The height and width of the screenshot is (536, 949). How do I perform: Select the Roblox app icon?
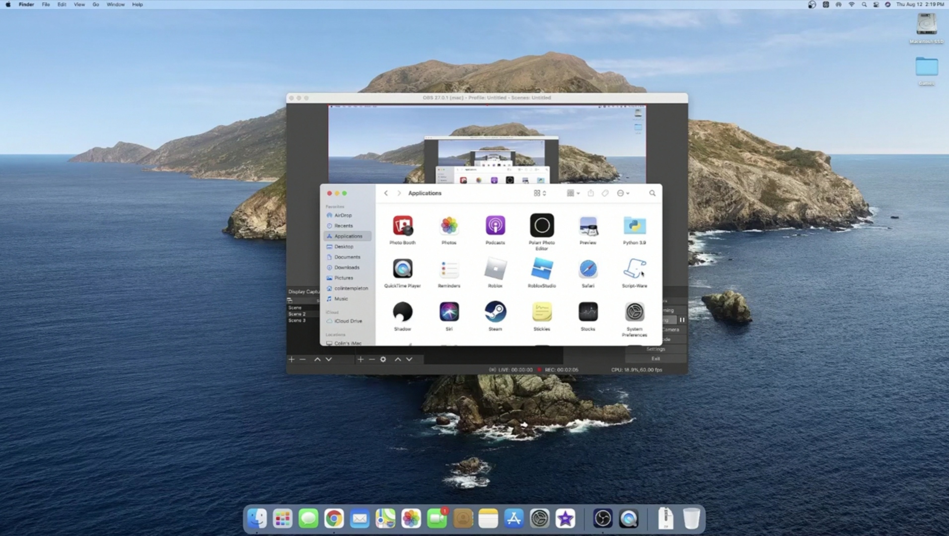[495, 269]
